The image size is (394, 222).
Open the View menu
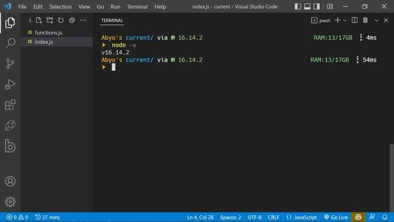point(84,7)
